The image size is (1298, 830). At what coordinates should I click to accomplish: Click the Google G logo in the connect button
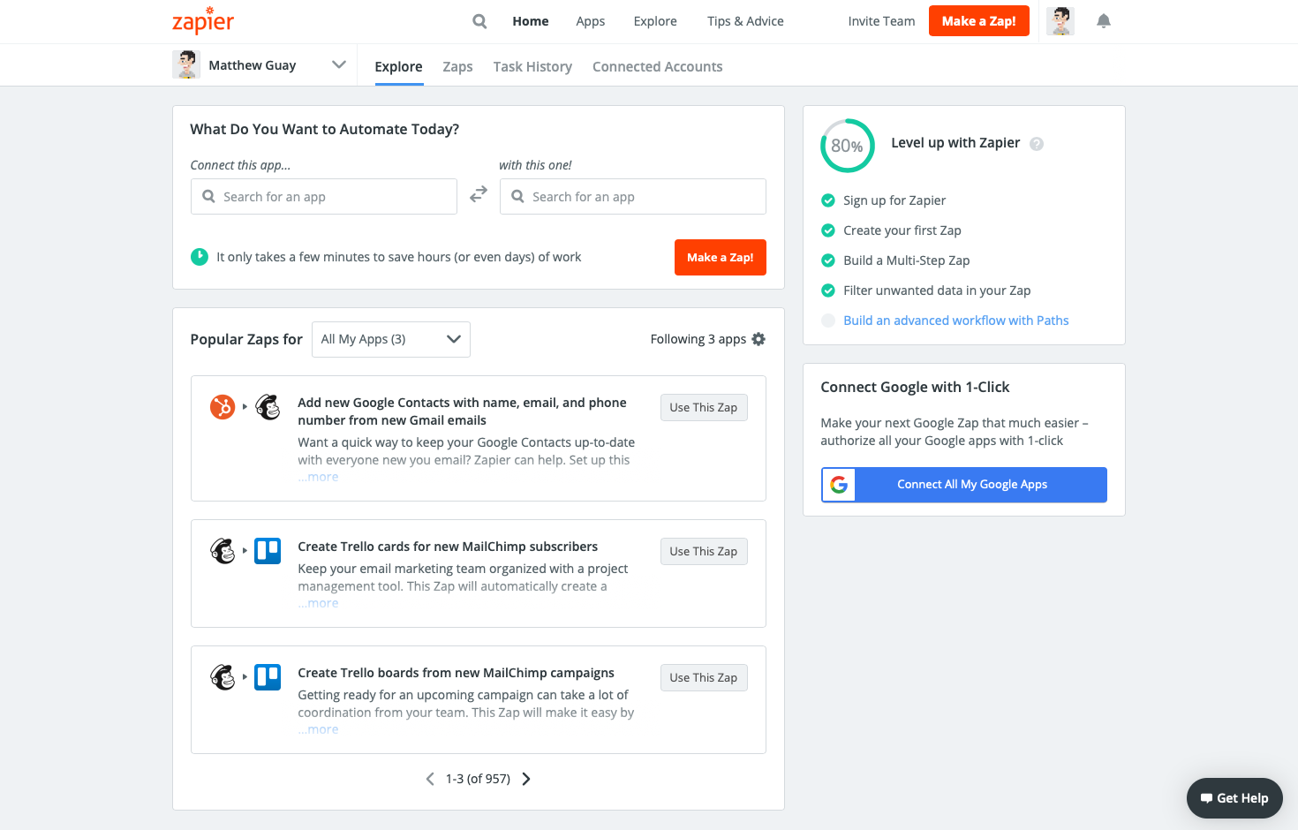tap(838, 484)
